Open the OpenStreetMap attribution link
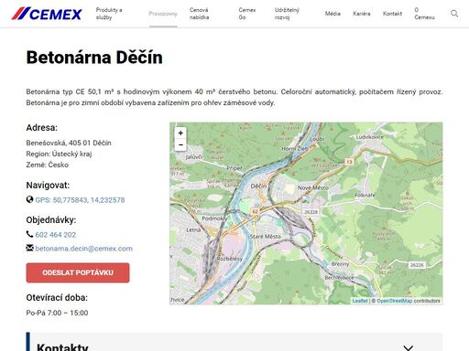 pyautogui.click(x=394, y=301)
